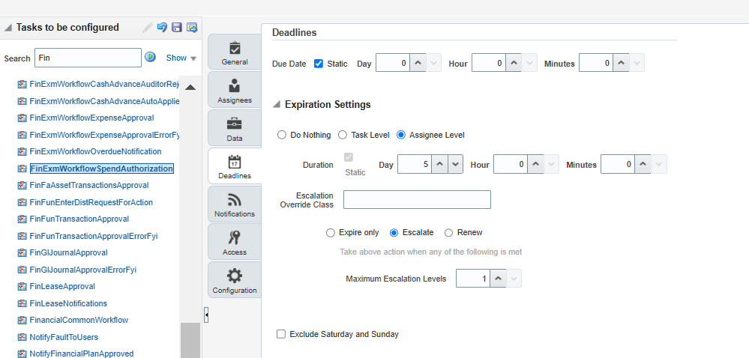Image resolution: width=749 pixels, height=358 pixels.
Task: Click the undo arrow icon in Tasks header
Action: [x=163, y=28]
